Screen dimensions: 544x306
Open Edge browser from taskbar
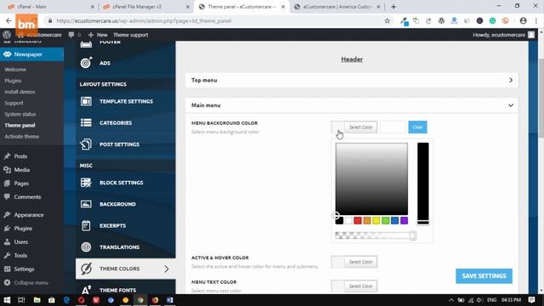(x=66, y=300)
